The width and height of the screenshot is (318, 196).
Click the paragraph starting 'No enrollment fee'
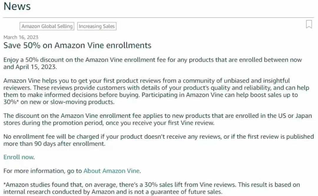pos(159,140)
